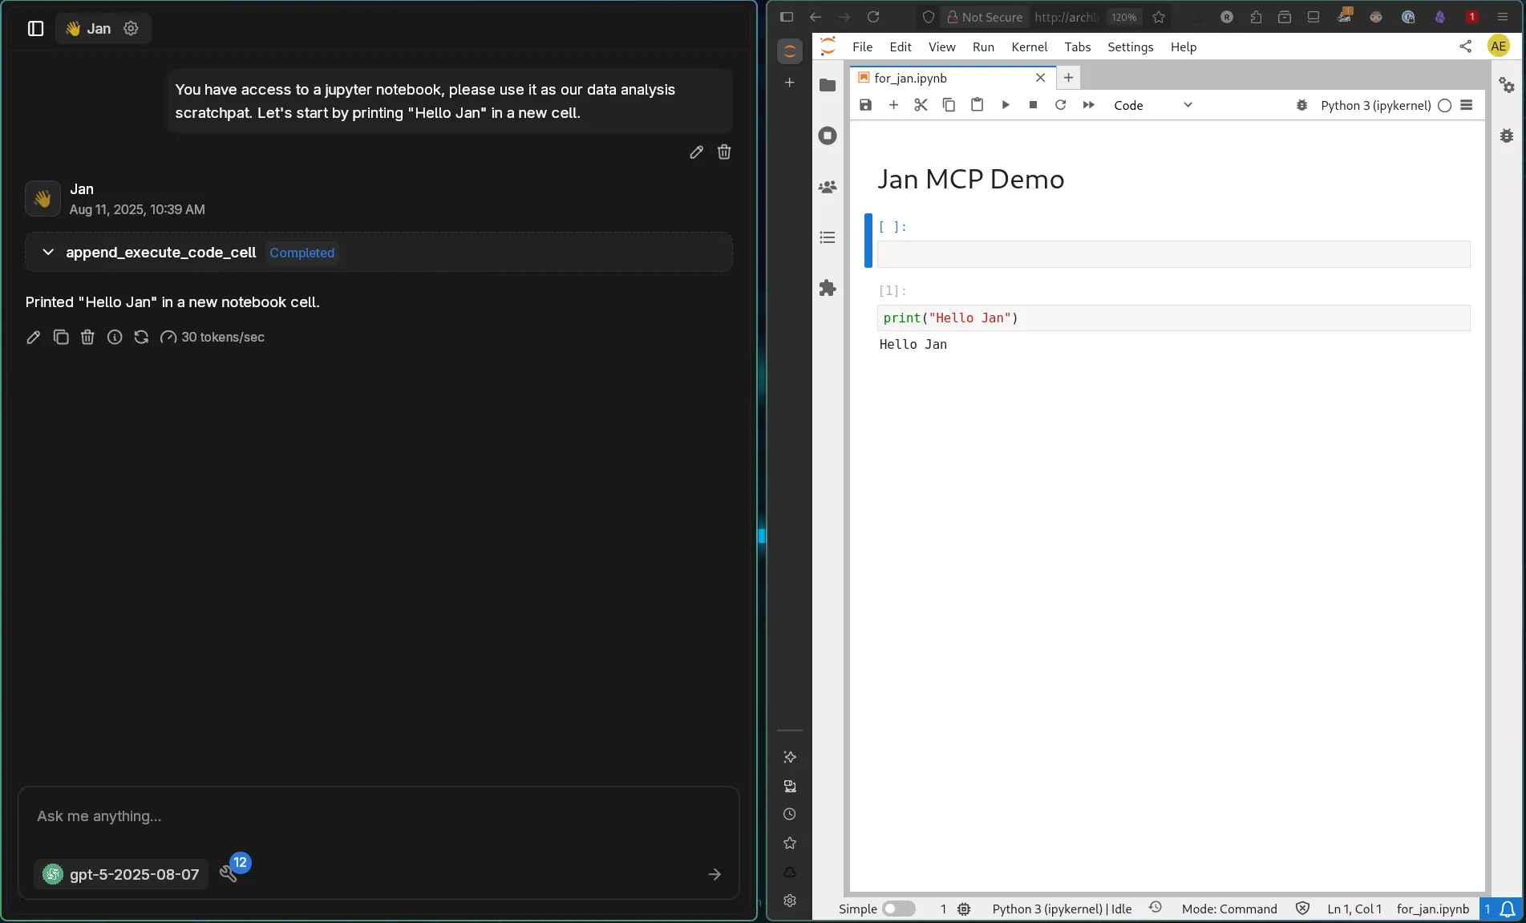1526x923 pixels.
Task: Open the extension manager puzzle icon
Action: (x=828, y=288)
